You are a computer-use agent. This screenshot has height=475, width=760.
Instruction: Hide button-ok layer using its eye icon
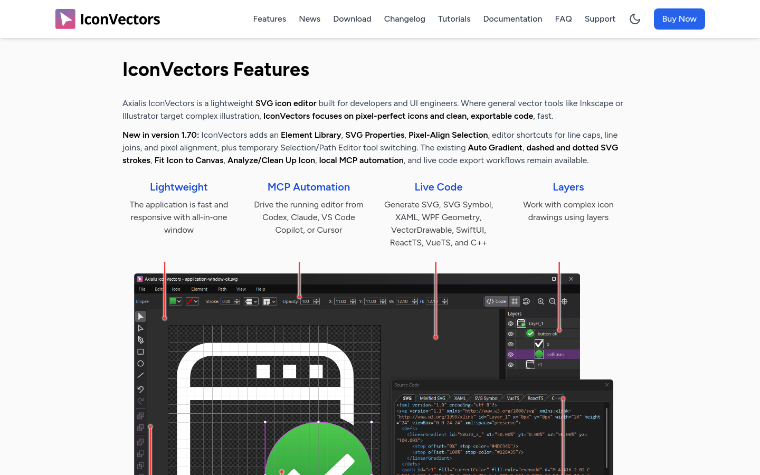(510, 334)
